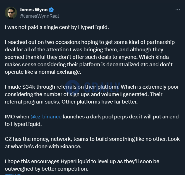Open James Wynn's profile avatar picture
This screenshot has height=175, width=185.
pos(11,13)
